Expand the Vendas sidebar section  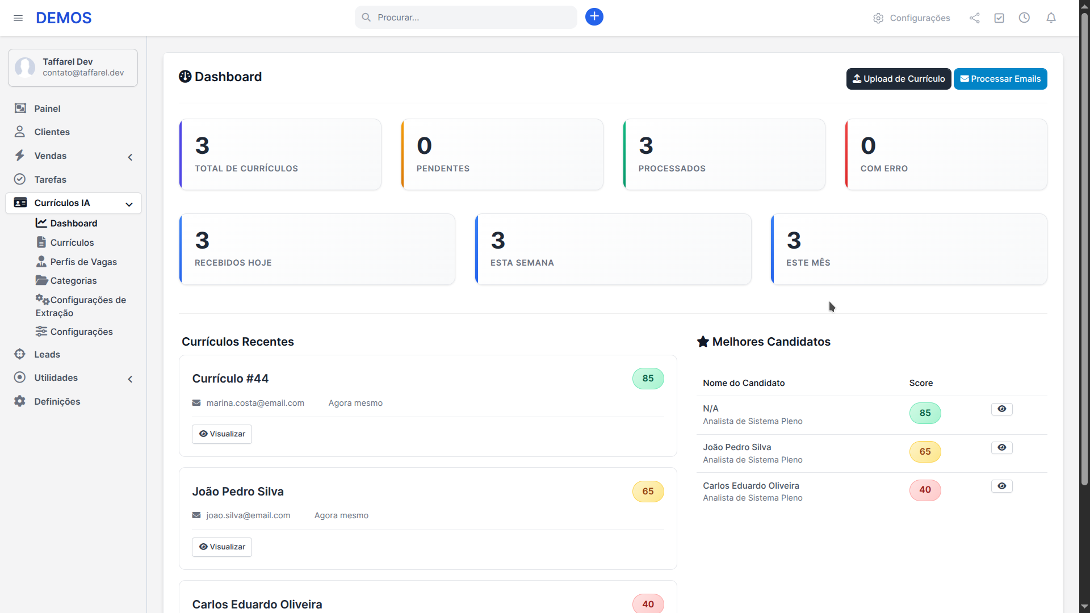(130, 157)
